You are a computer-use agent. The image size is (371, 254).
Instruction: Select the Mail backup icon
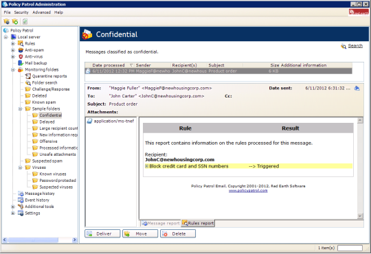tap(21, 63)
